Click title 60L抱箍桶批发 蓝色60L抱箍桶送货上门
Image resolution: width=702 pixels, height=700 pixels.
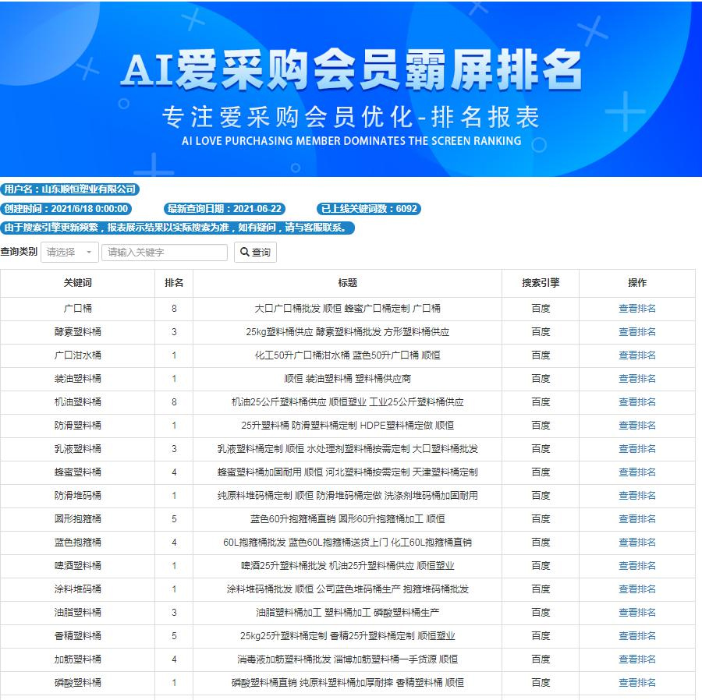[x=347, y=543]
